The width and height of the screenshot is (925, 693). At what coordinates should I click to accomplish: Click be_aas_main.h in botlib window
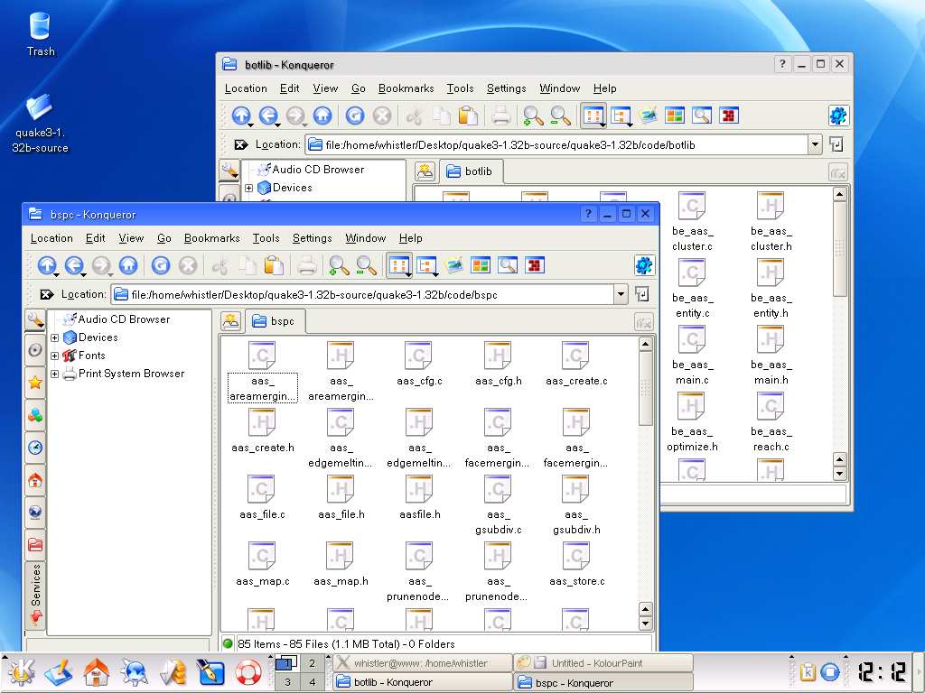point(771,356)
